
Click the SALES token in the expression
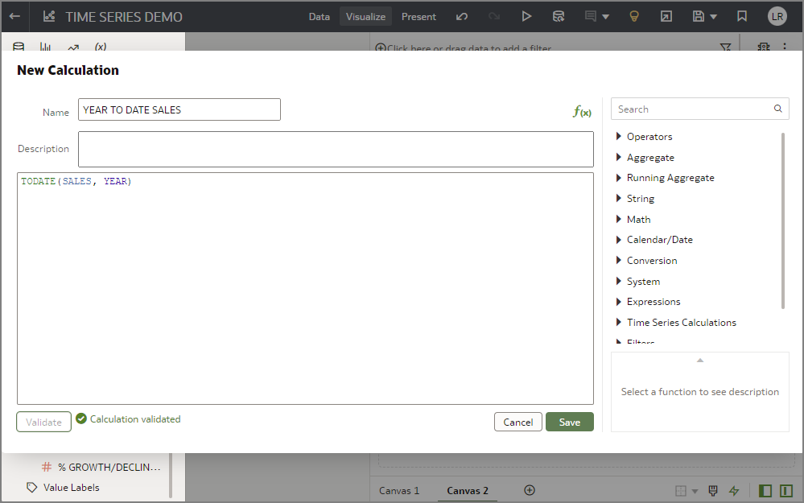click(77, 181)
